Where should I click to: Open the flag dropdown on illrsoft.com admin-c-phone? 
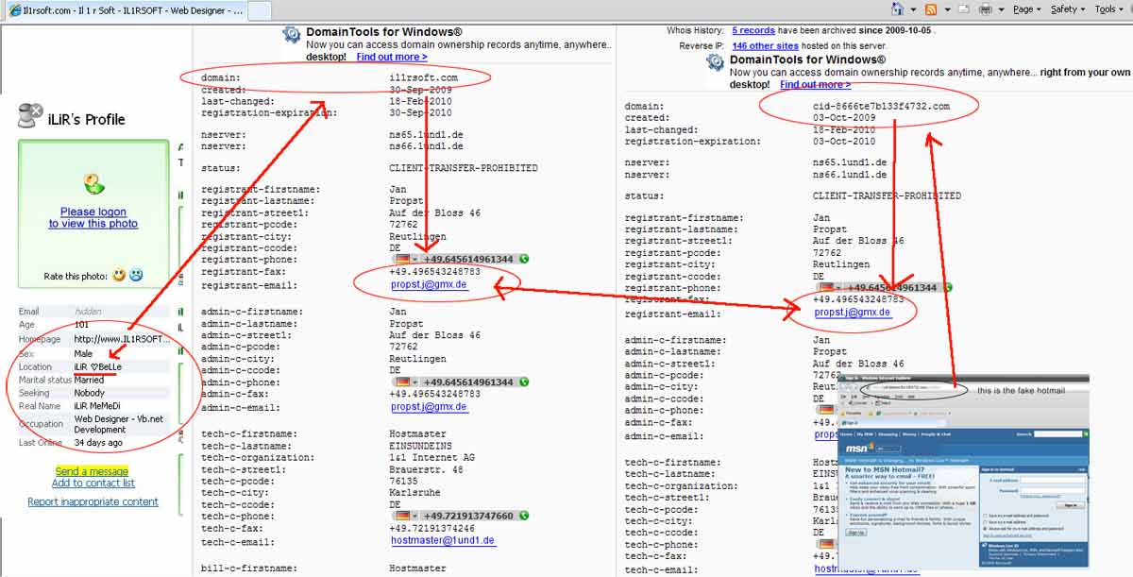click(x=414, y=382)
